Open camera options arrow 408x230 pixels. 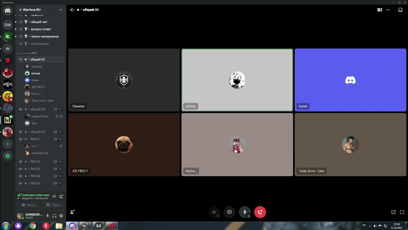click(x=218, y=216)
